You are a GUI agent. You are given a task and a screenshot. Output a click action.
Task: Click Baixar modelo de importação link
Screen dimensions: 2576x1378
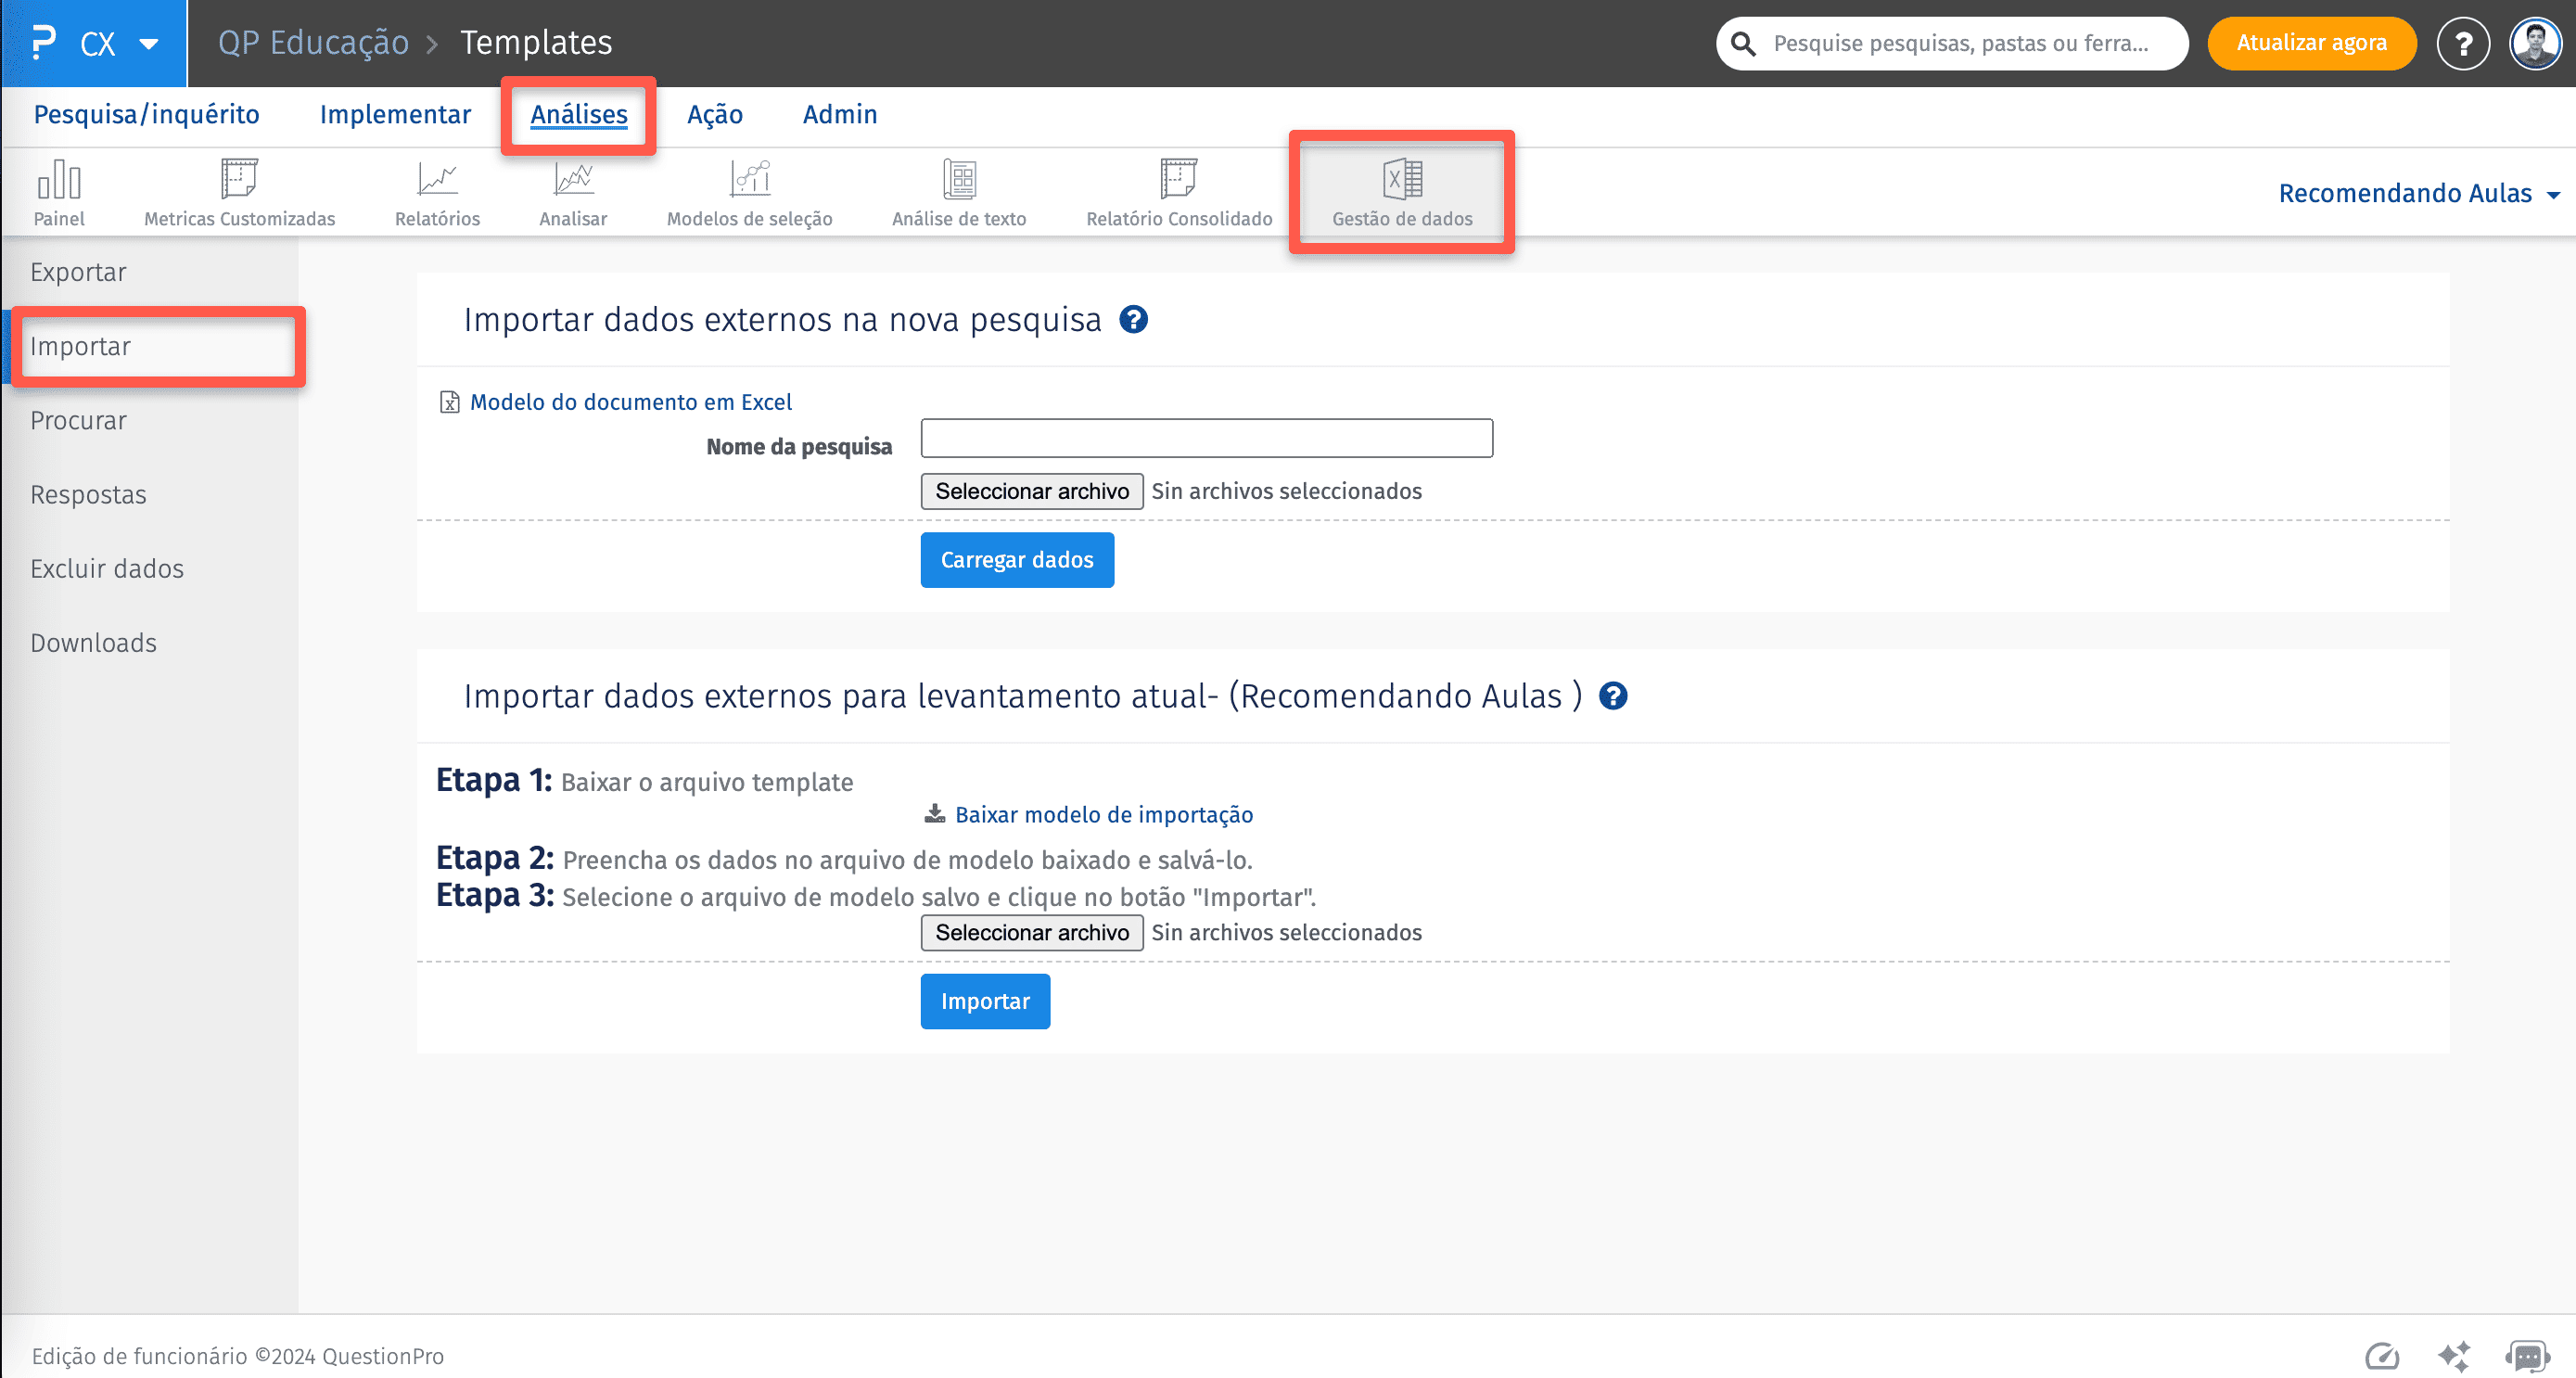[x=1103, y=814]
